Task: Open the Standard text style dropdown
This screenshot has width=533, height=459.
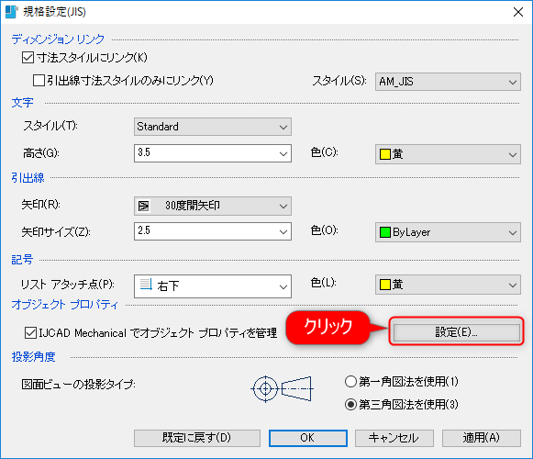Action: 213,127
